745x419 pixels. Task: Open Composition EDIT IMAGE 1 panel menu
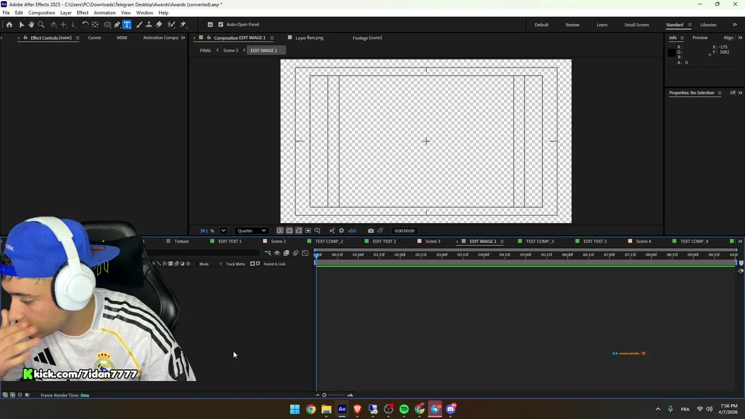pos(271,38)
